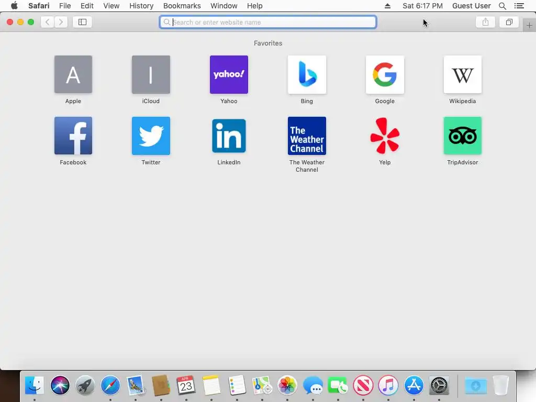The width and height of the screenshot is (536, 402).
Task: Open Contacts book in Dock
Action: pyautogui.click(x=161, y=385)
